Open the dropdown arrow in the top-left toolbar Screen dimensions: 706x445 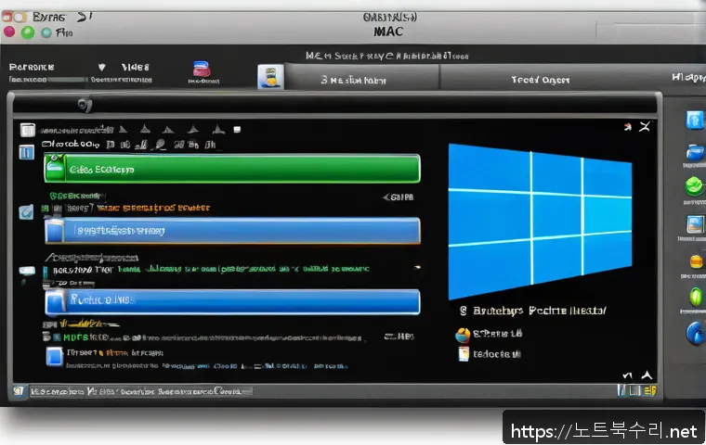click(102, 68)
